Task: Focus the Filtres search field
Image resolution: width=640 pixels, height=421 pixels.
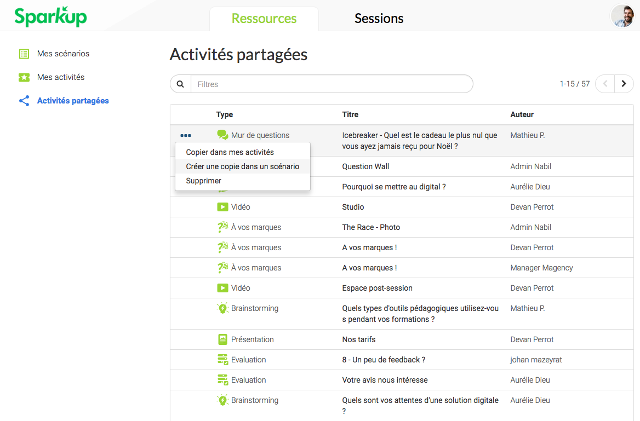Action: click(x=332, y=84)
